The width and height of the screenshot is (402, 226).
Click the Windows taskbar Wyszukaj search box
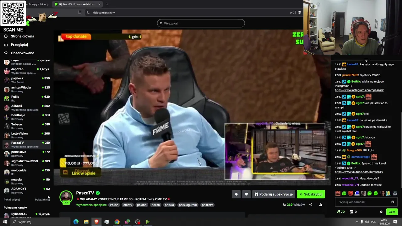pyautogui.click(x=40, y=222)
